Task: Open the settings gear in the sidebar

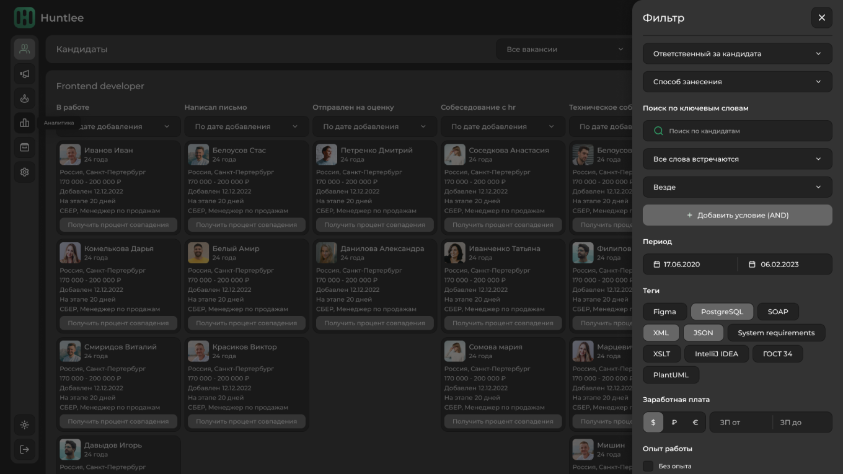Action: click(x=25, y=172)
